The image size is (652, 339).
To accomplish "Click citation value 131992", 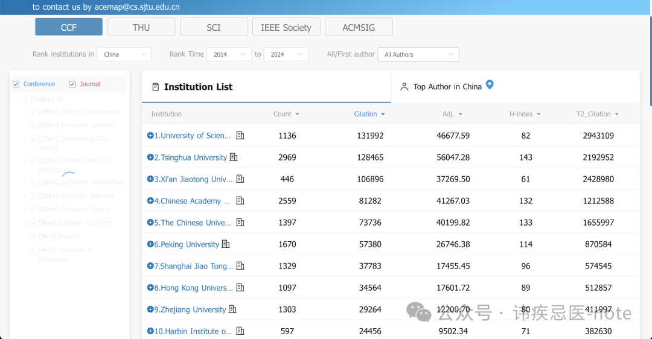I will coord(370,136).
